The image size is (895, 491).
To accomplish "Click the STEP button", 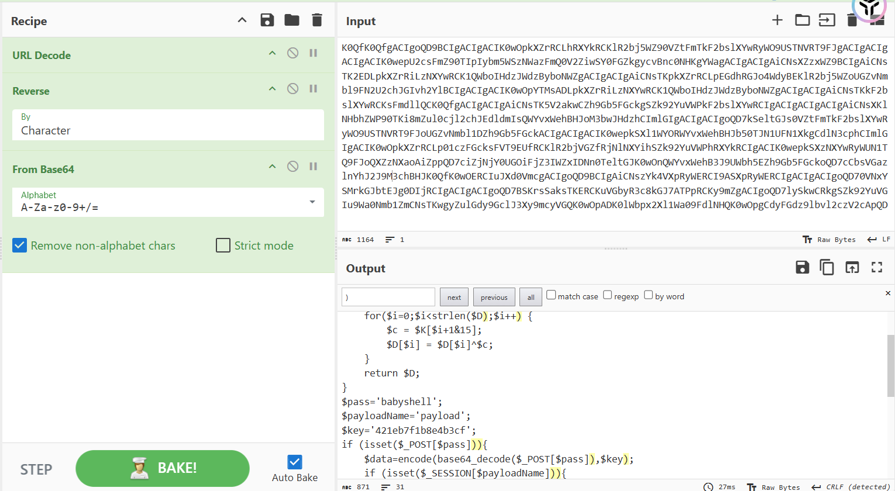I will 36,469.
